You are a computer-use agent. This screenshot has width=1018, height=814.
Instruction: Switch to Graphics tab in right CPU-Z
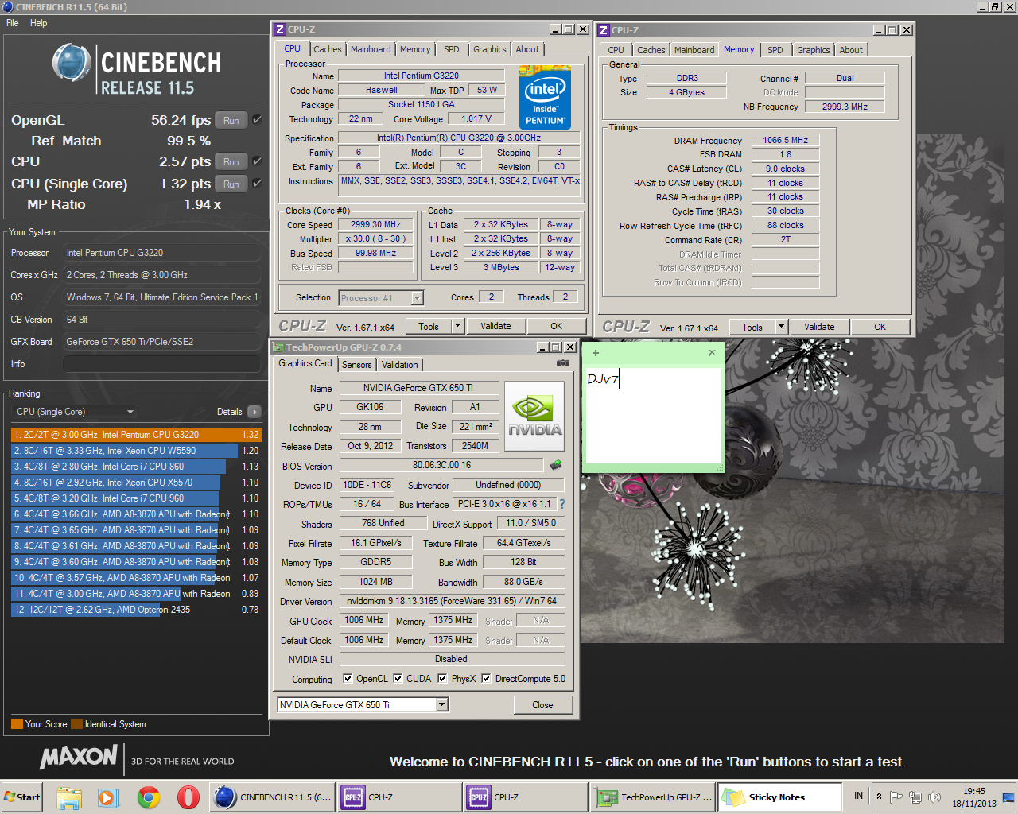point(813,50)
